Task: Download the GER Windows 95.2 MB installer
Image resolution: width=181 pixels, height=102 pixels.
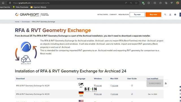Action: click(98, 94)
